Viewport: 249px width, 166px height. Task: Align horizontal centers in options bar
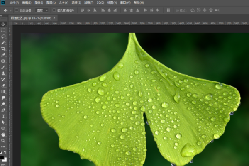[x=109, y=10]
